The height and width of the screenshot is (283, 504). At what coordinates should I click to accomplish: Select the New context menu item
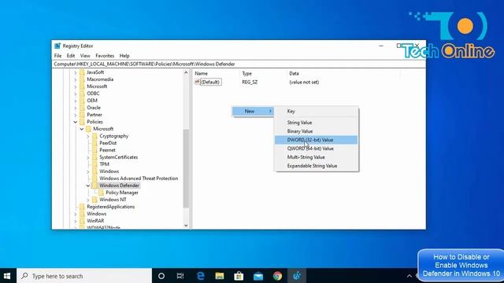tap(253, 111)
